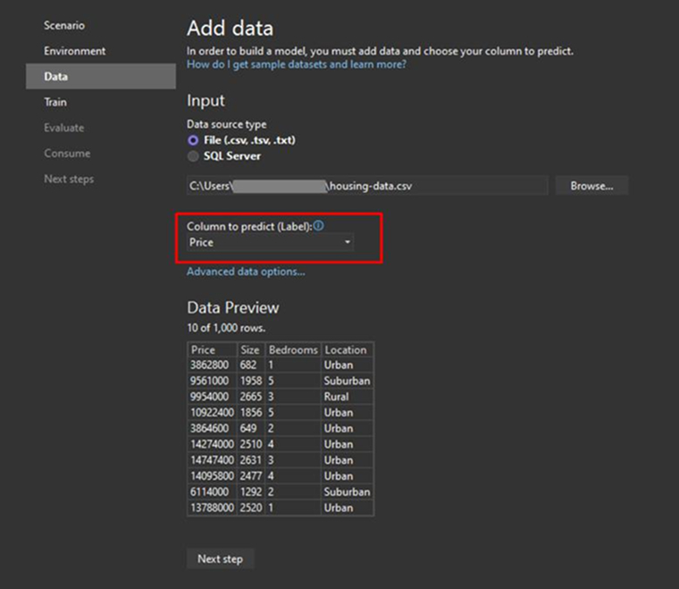This screenshot has height=589, width=679.
Task: Click the Price column header
Action: point(213,350)
